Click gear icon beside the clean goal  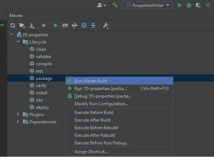(x=32, y=49)
